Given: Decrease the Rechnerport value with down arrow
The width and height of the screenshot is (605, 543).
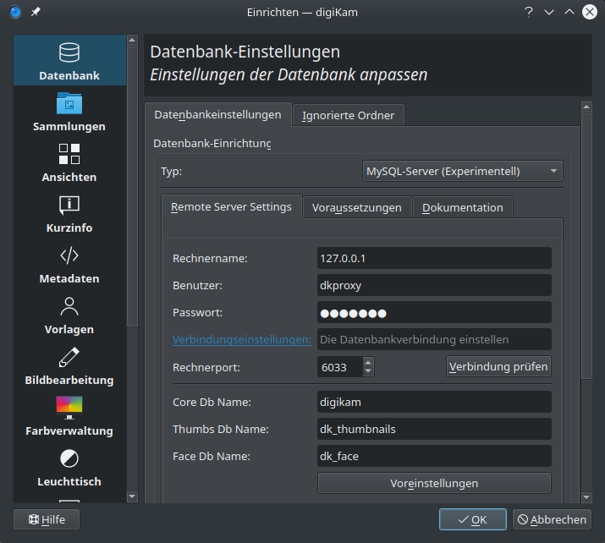Looking at the screenshot, I should [368, 371].
